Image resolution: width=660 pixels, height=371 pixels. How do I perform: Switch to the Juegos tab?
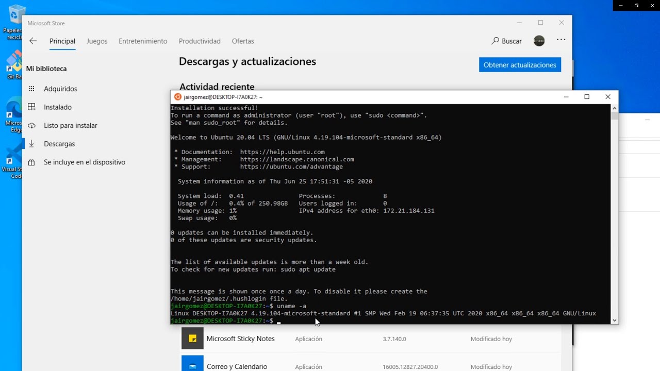tap(97, 41)
